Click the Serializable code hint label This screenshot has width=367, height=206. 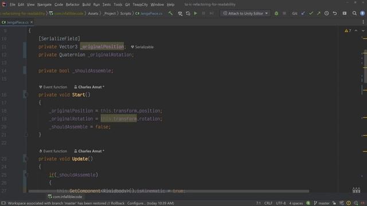click(142, 47)
